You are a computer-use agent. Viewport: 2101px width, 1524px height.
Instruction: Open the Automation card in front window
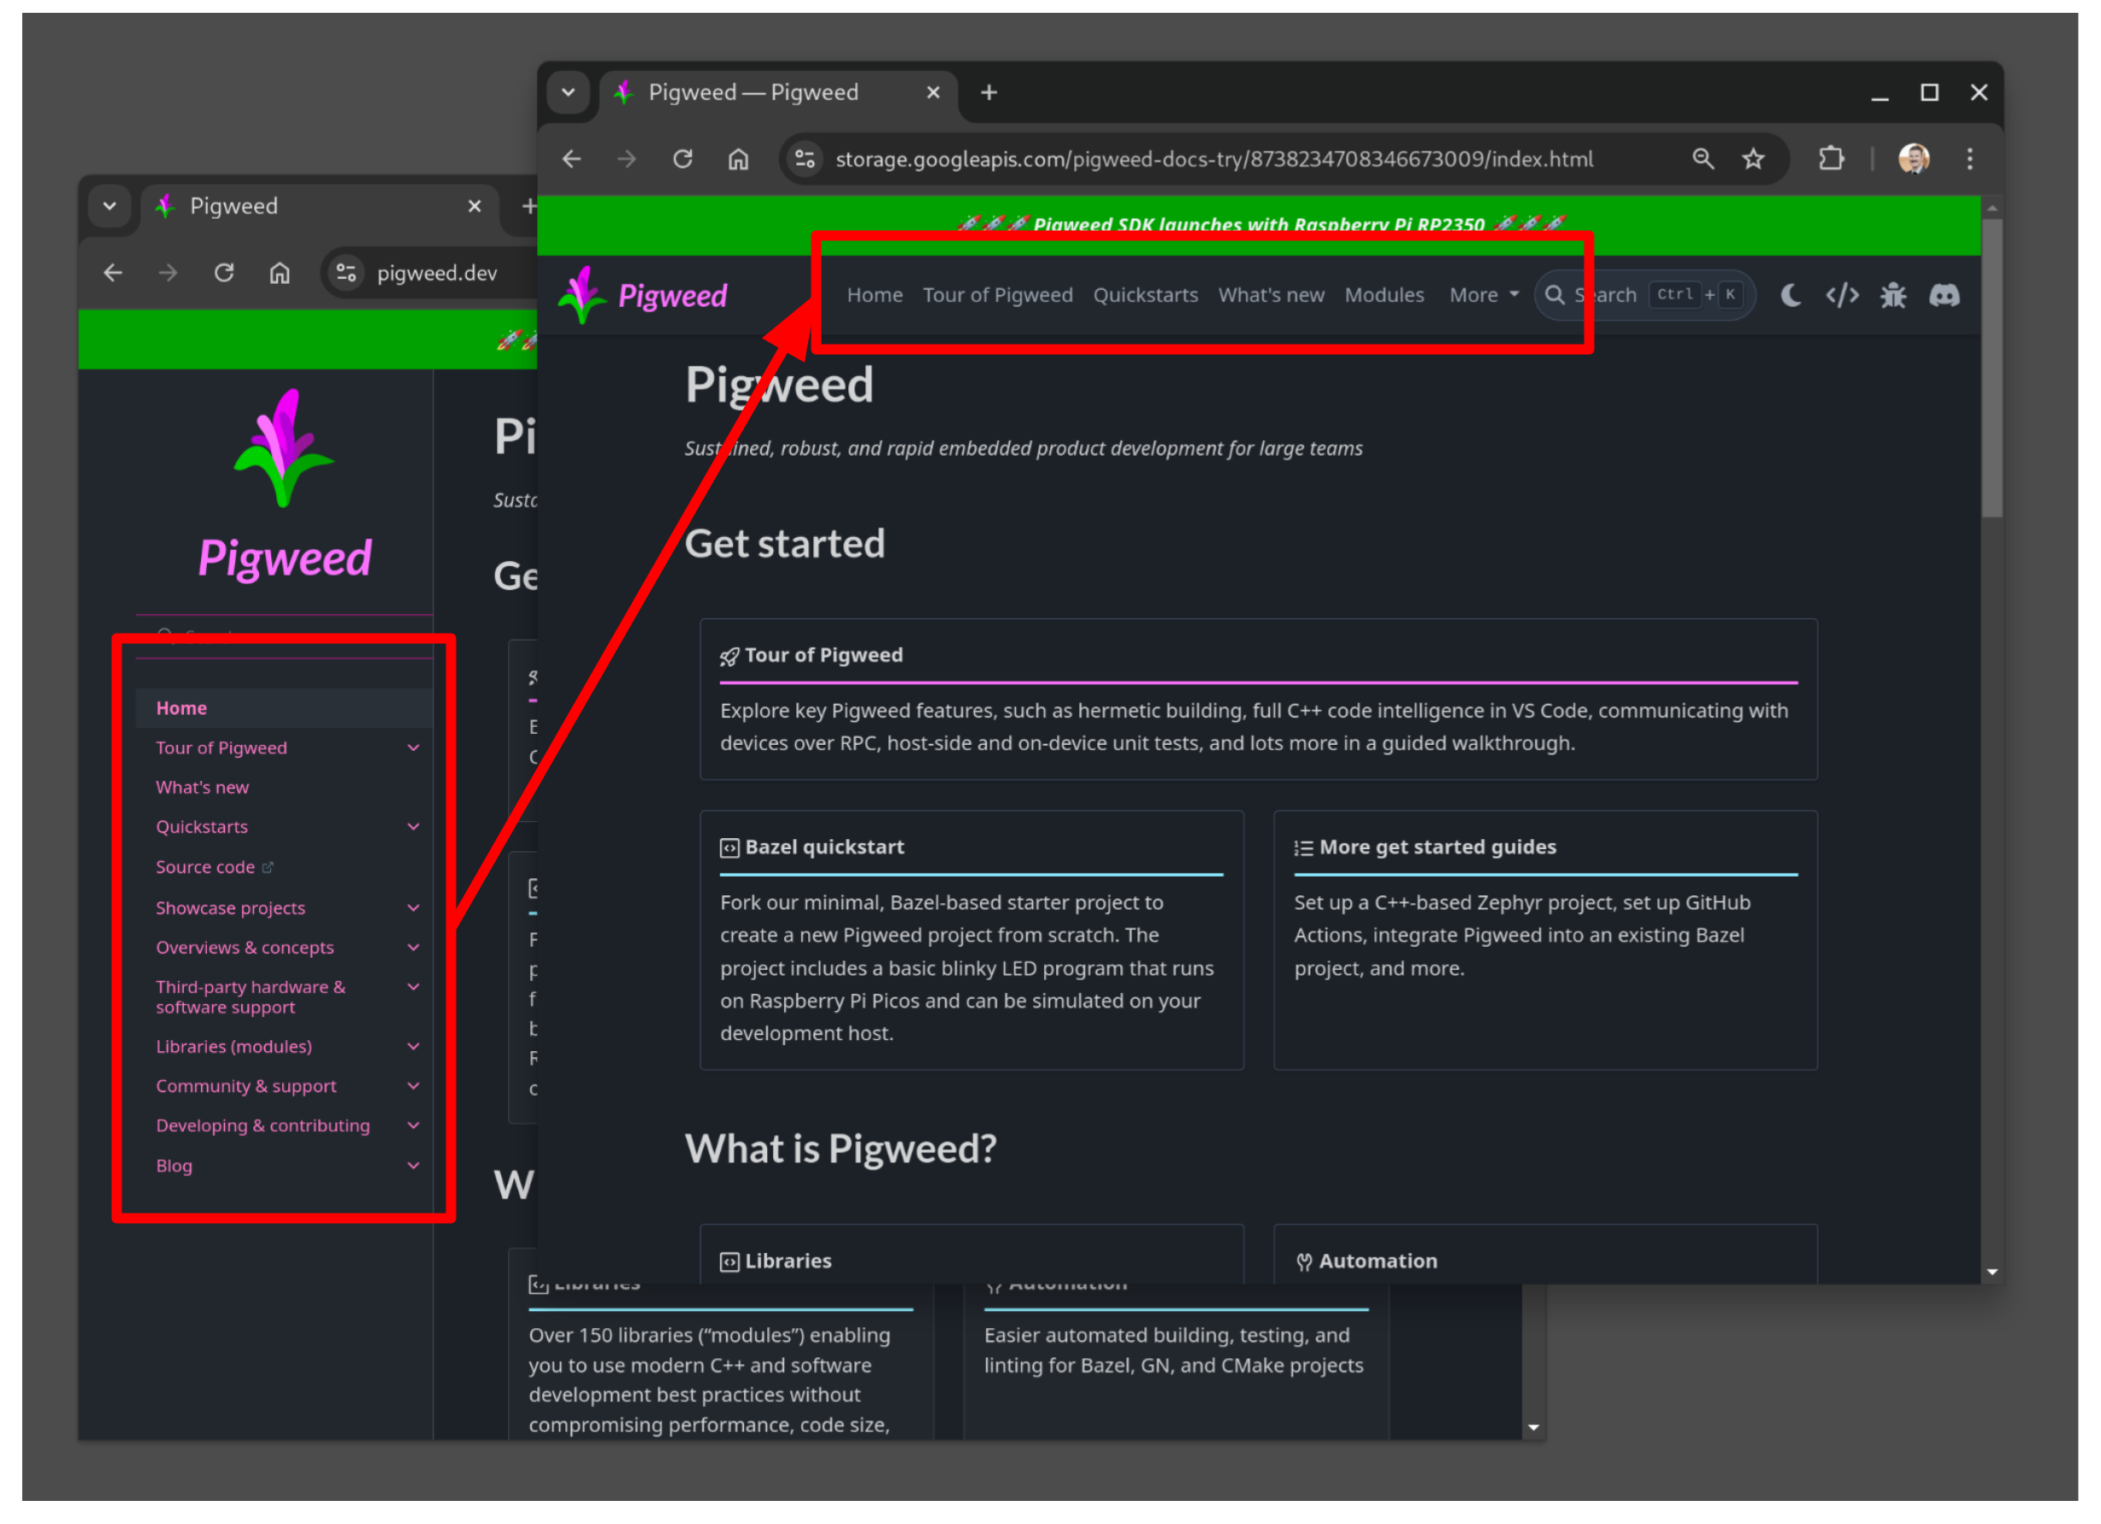[1545, 1255]
